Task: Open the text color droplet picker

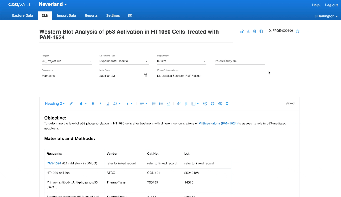Action: (x=83, y=104)
